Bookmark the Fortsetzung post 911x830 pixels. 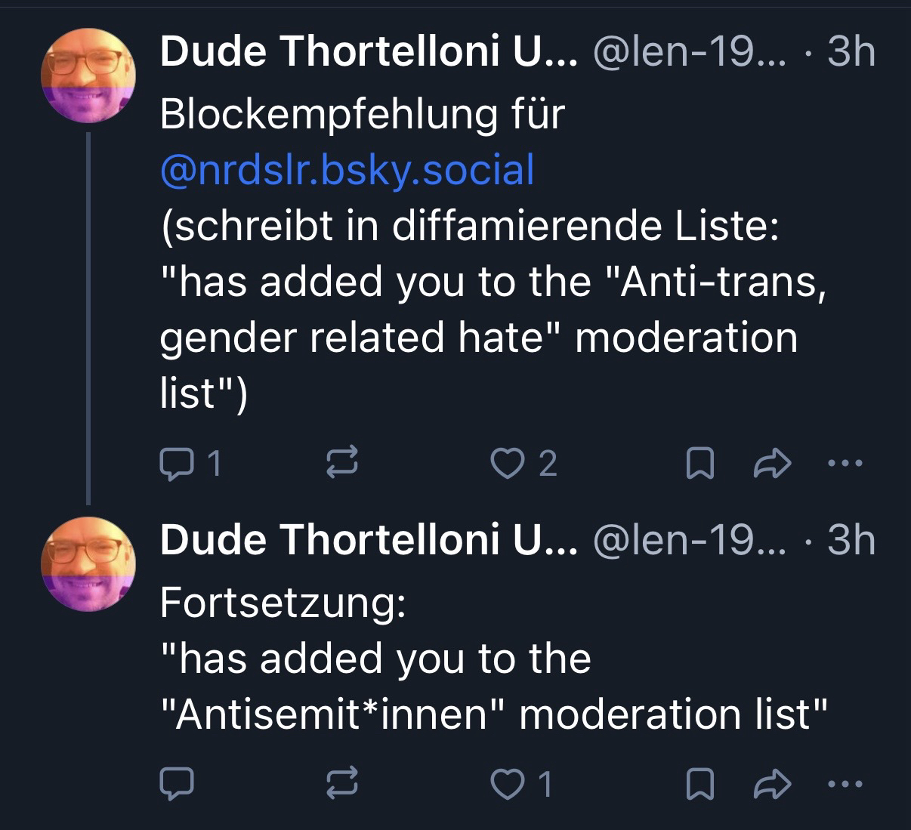(x=699, y=785)
